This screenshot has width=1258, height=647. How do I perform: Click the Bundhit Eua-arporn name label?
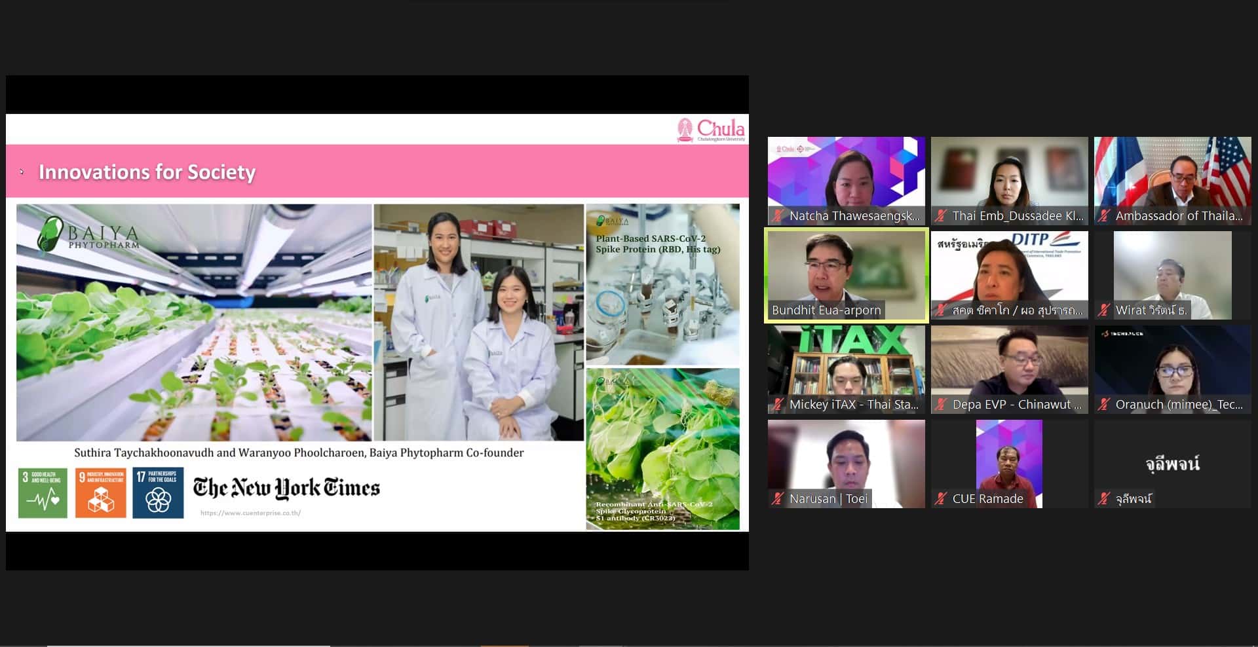point(826,310)
